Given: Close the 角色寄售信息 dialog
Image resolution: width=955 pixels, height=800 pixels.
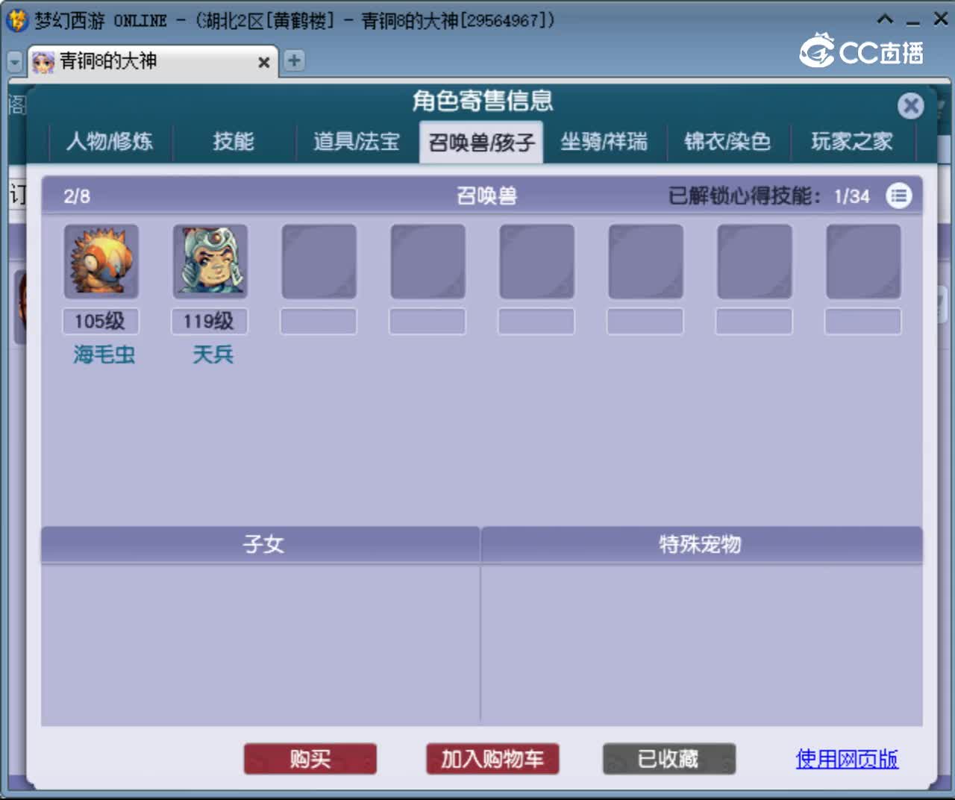Looking at the screenshot, I should tap(910, 105).
